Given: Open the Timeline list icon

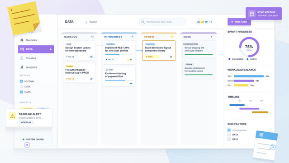Looking at the screenshot, I should click(22, 58).
